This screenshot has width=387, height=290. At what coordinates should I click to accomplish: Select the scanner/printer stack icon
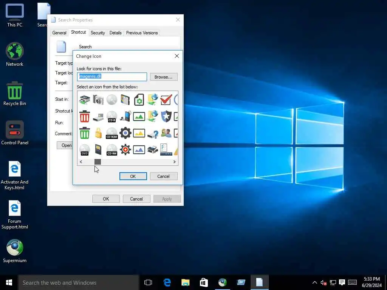pos(84,100)
